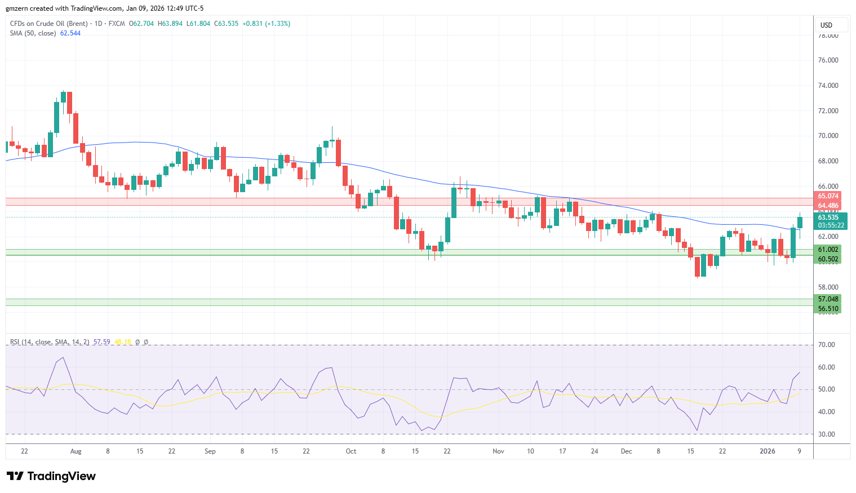Click the 74.000 price axis label
856x493 pixels.
click(828, 86)
